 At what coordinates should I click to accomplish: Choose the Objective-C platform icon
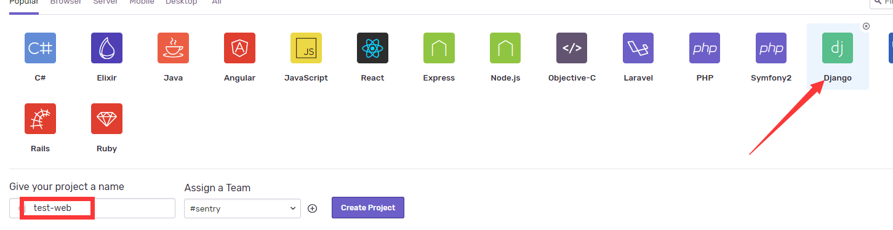(x=572, y=48)
